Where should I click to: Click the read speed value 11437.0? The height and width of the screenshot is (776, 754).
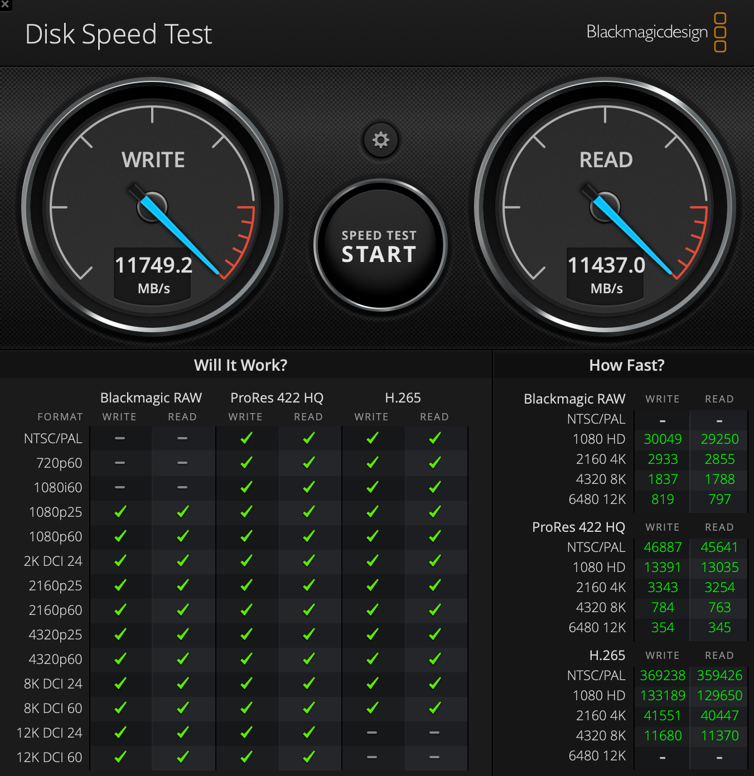tap(607, 265)
